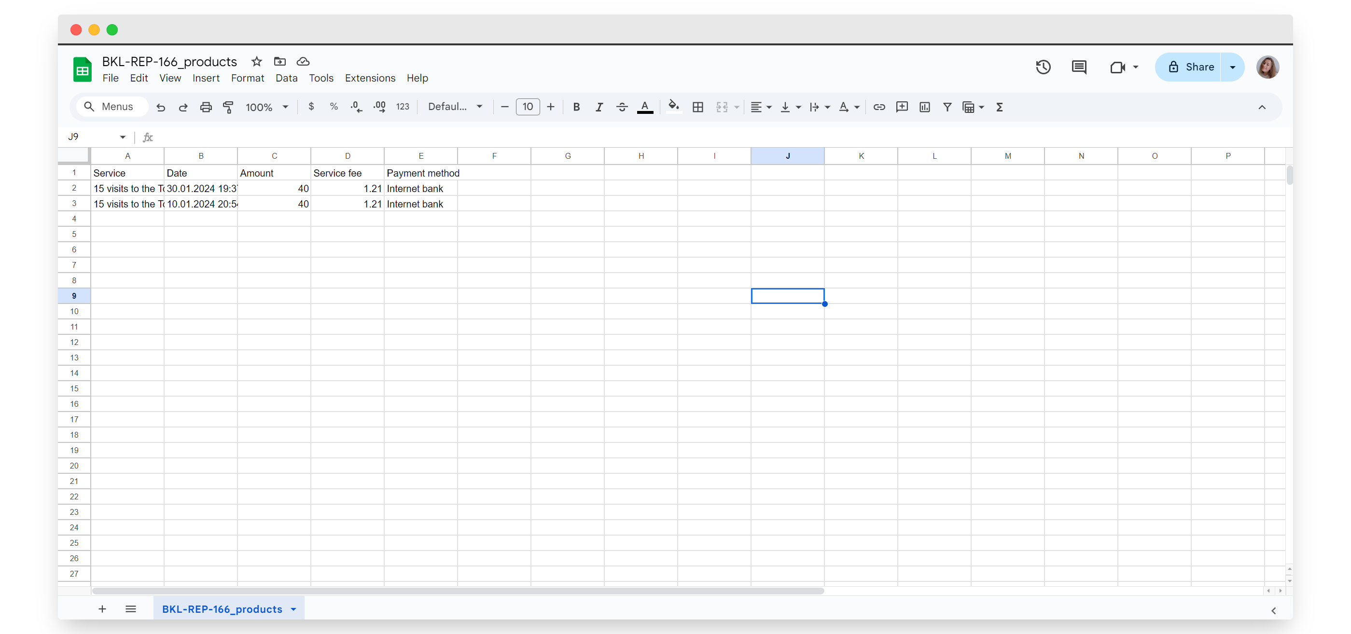
Task: Insert a link using the toolbar
Action: (x=878, y=107)
